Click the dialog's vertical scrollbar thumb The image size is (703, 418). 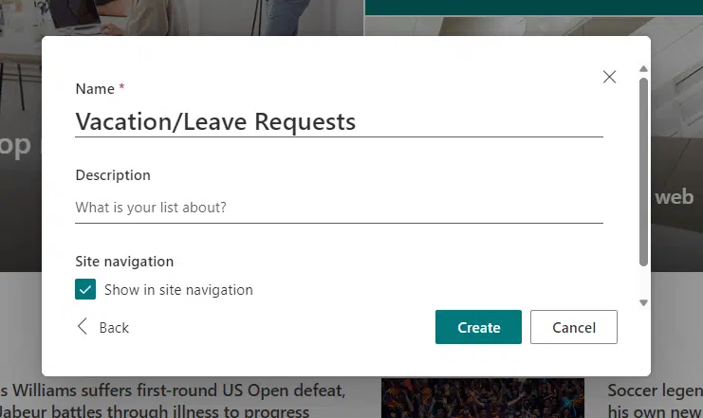(643, 173)
